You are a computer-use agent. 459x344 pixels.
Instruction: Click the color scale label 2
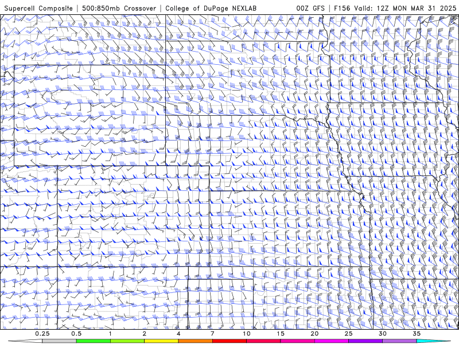click(145, 334)
